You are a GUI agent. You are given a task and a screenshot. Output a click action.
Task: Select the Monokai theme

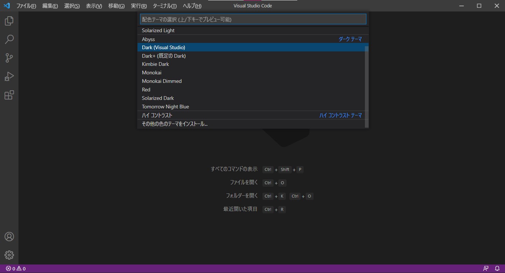[253, 73]
